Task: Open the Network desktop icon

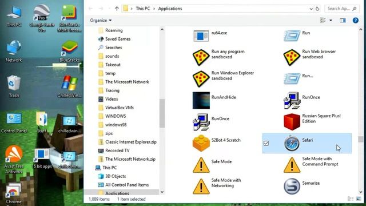Action: coord(14,51)
